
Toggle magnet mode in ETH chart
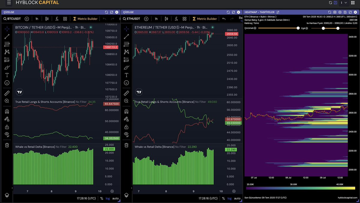point(126,111)
